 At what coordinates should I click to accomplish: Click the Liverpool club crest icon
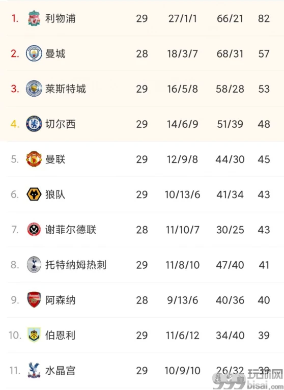pyautogui.click(x=34, y=18)
